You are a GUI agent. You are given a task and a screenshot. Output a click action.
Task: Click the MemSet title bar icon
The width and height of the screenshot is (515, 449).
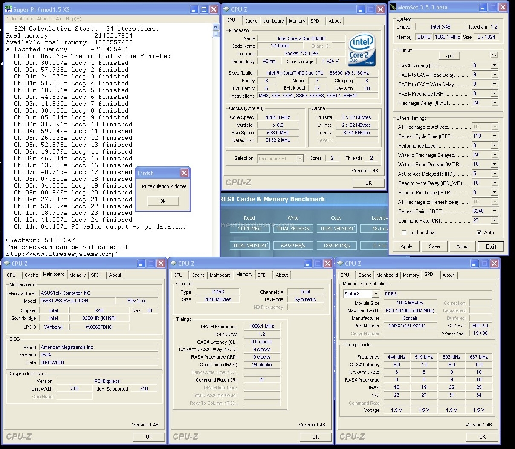point(392,7)
